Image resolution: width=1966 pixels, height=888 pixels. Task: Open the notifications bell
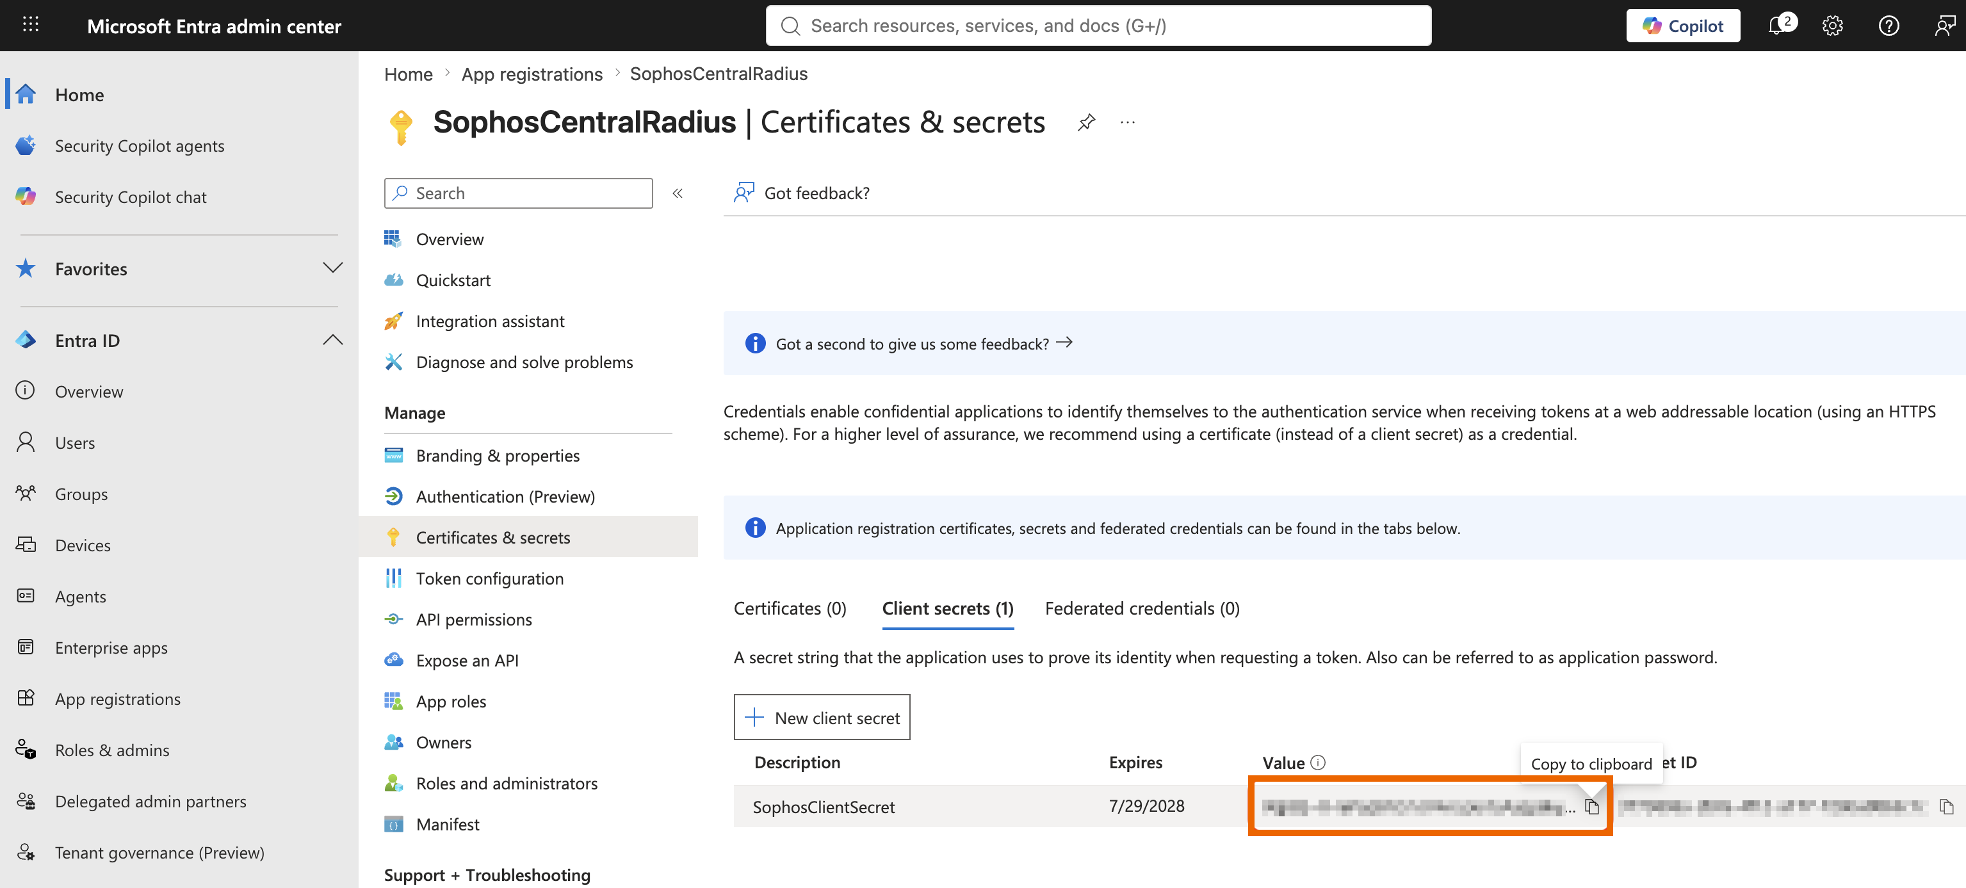point(1776,26)
